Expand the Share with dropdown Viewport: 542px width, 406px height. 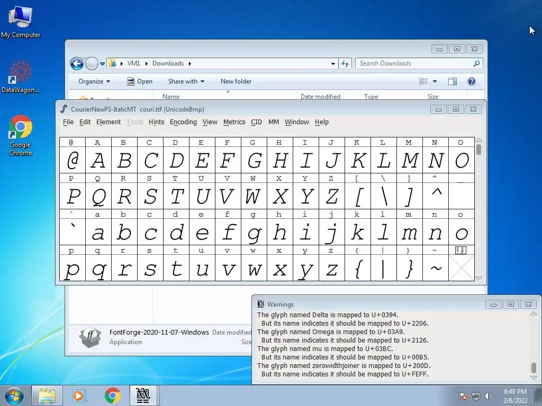(x=186, y=81)
